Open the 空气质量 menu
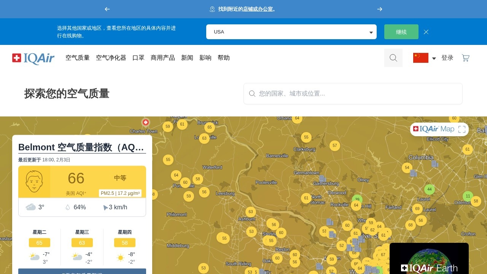This screenshot has width=487, height=274. coord(78,58)
